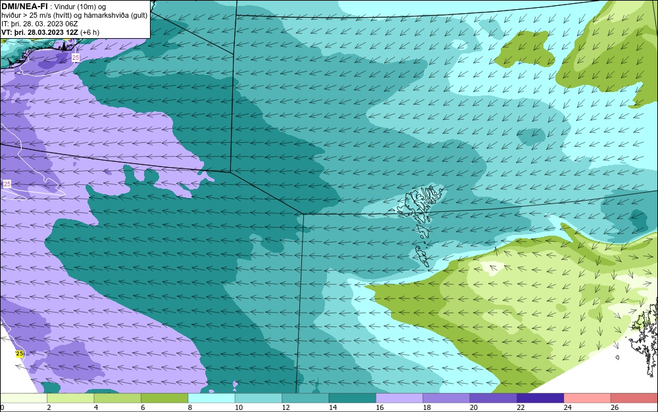Click the legend value 12
This screenshot has height=412, width=658.
click(x=286, y=407)
